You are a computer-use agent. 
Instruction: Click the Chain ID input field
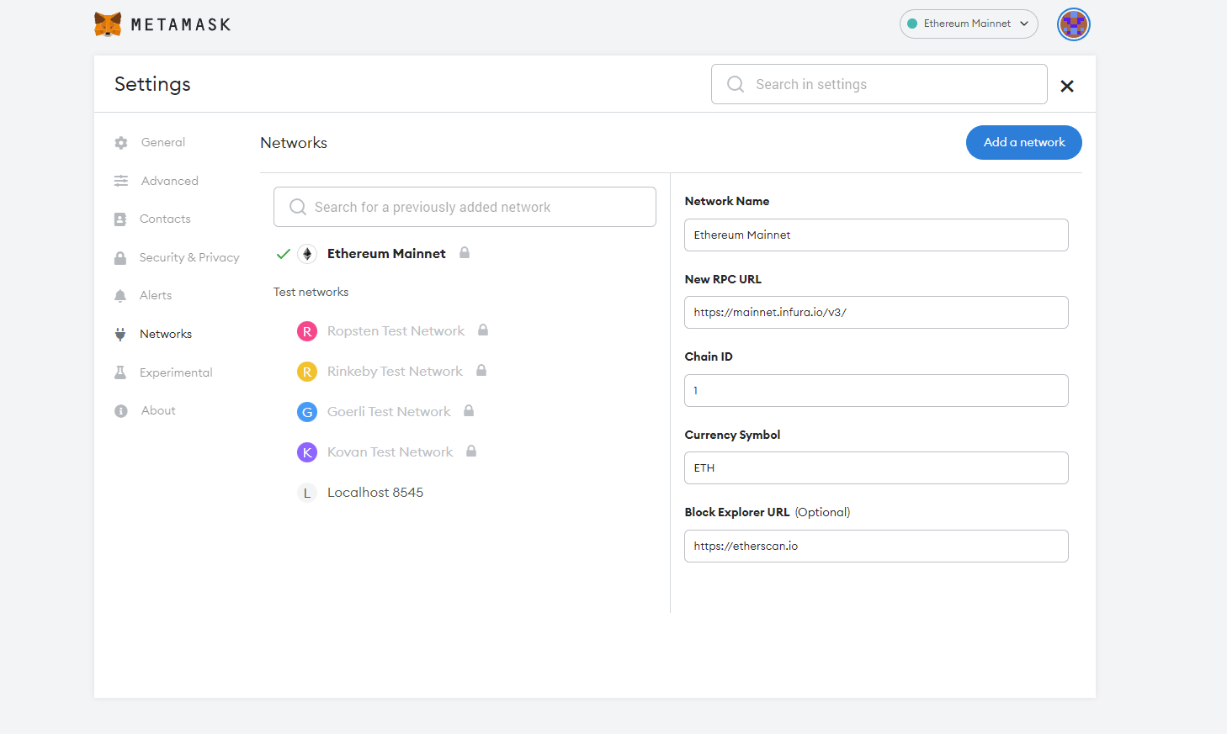click(876, 390)
